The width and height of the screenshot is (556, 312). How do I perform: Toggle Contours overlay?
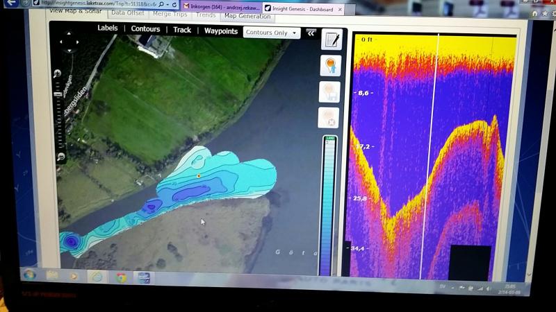tap(145, 29)
